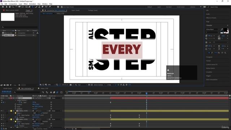
Task: Open the Animation menu
Action: (x=32, y=4)
